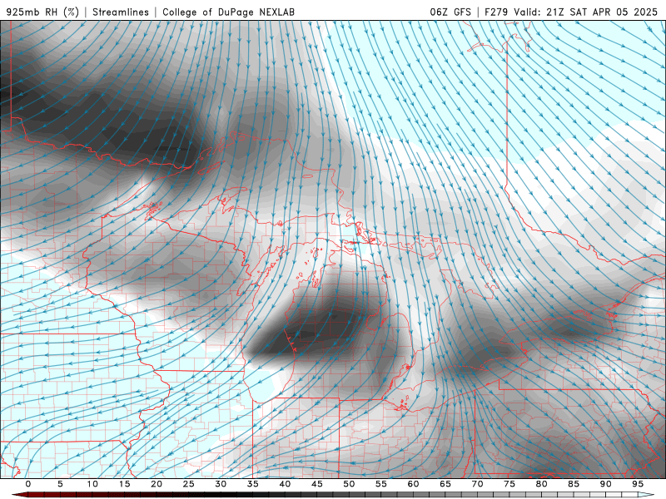Click the "10" colorbar scale label
The image size is (666, 499).
tap(92, 484)
